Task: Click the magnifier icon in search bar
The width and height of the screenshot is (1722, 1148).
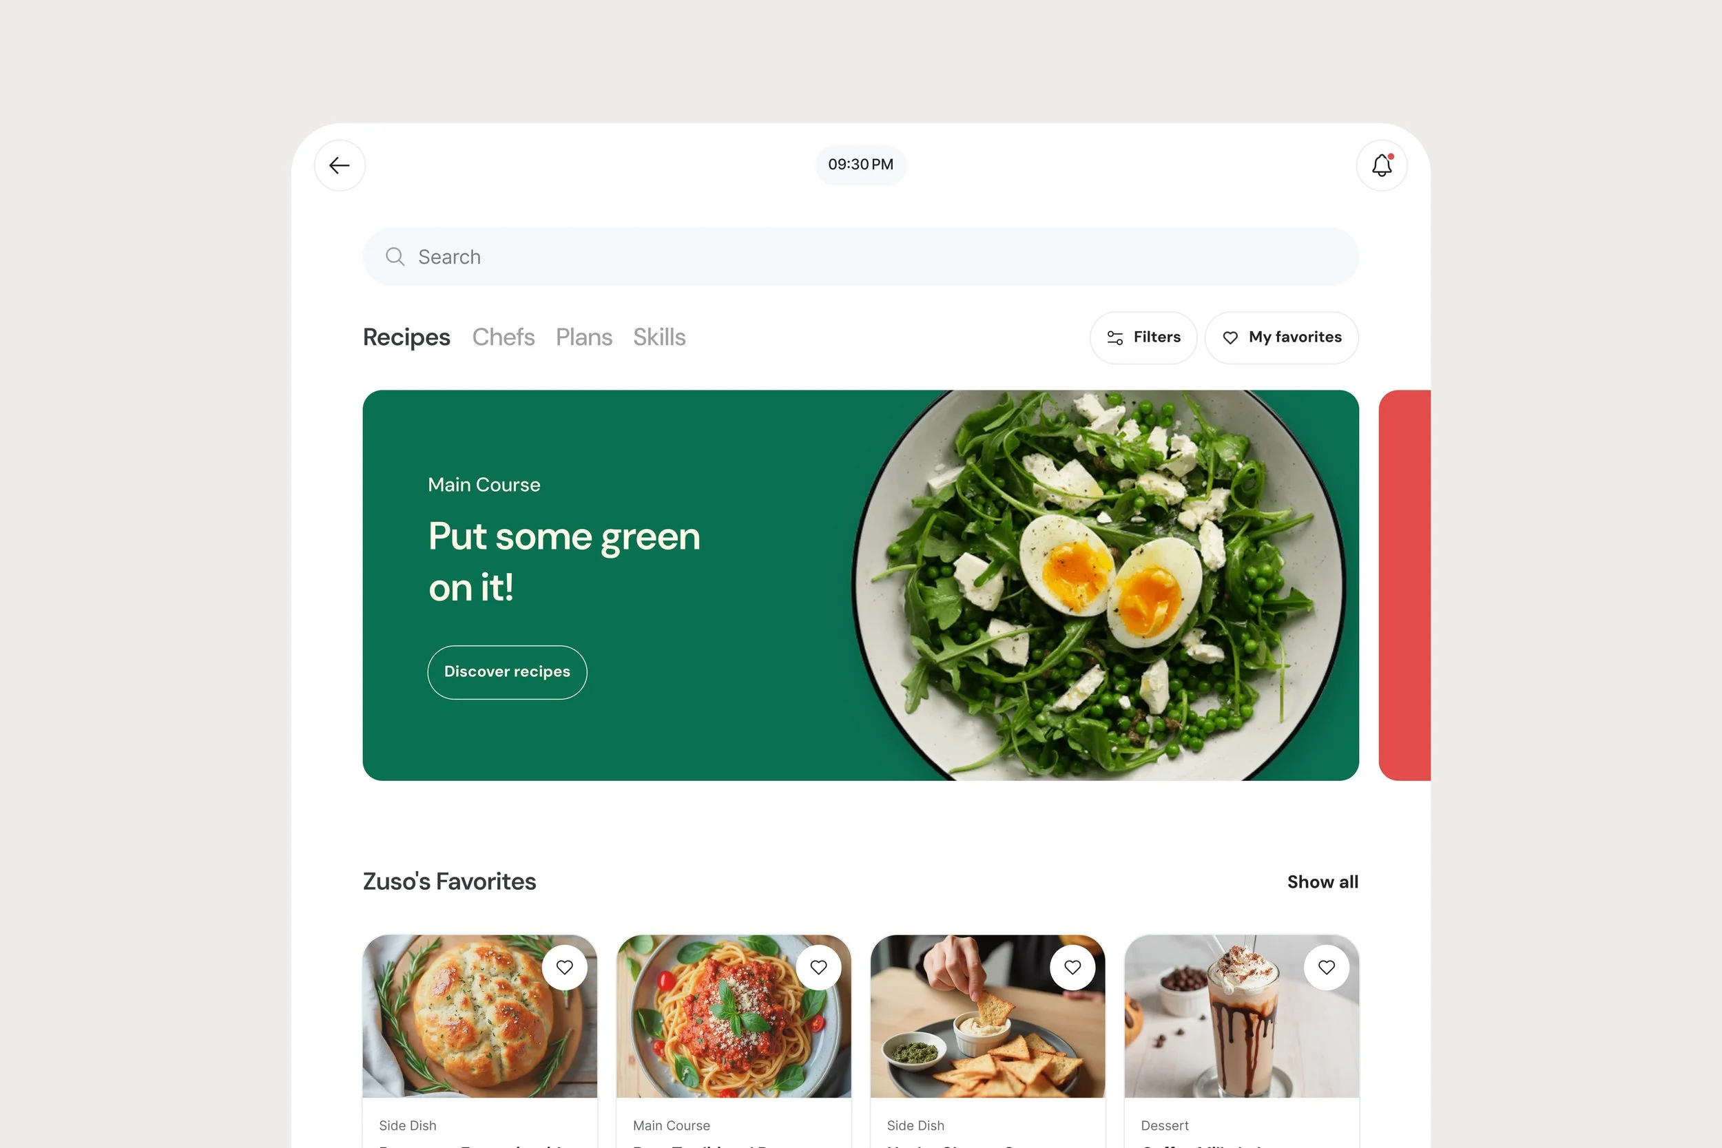Action: coord(395,257)
